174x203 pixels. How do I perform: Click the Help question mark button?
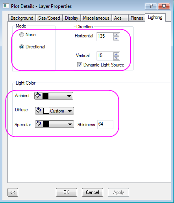coord(151,6)
